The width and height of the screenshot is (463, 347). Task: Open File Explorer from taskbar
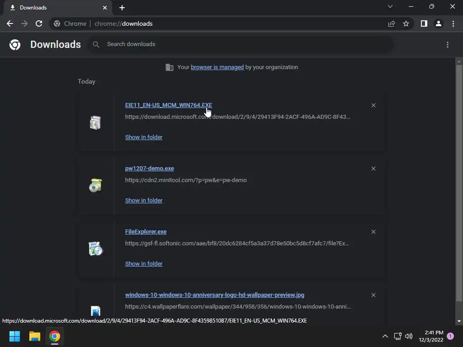point(34,336)
